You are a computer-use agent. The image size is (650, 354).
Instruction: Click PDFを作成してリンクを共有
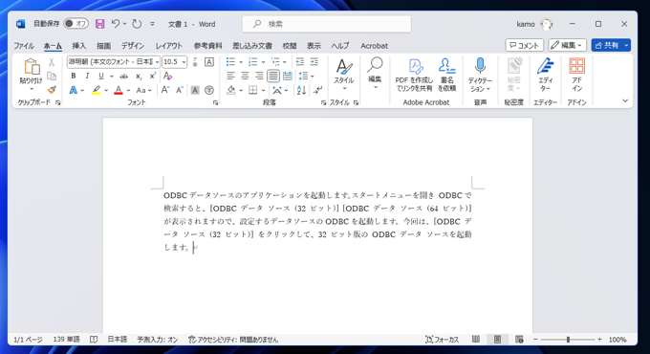[414, 76]
